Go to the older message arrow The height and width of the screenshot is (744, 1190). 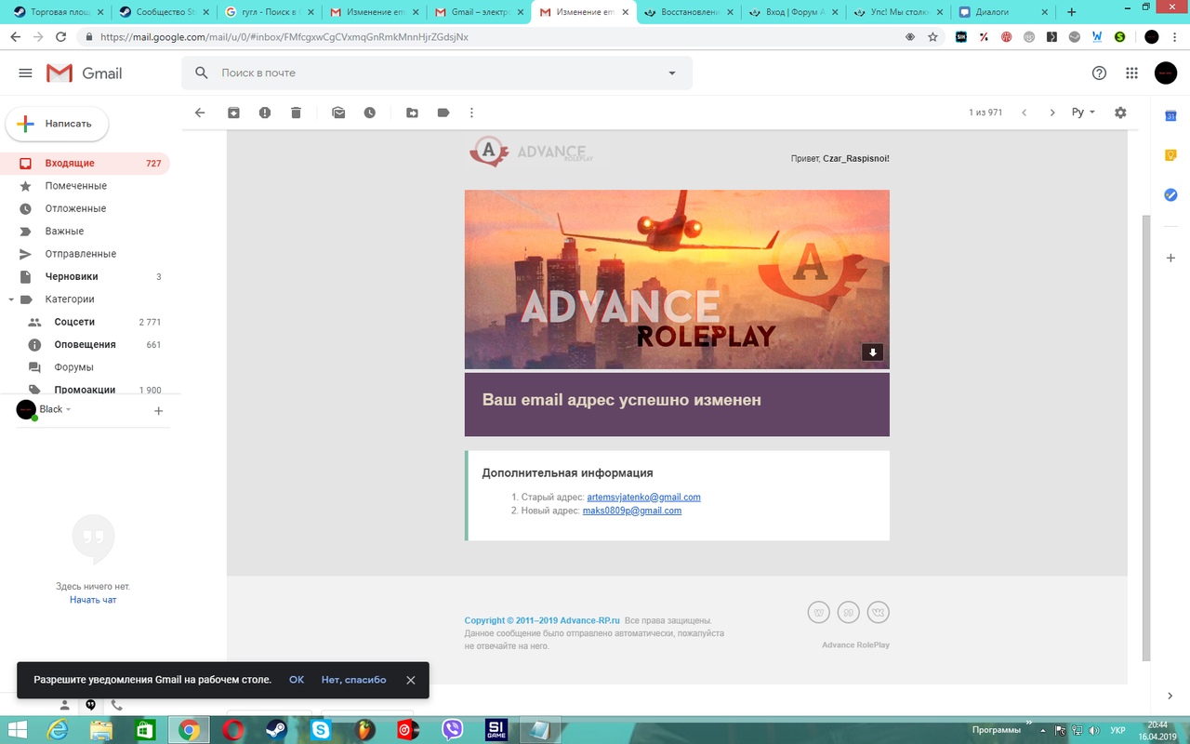click(1052, 113)
